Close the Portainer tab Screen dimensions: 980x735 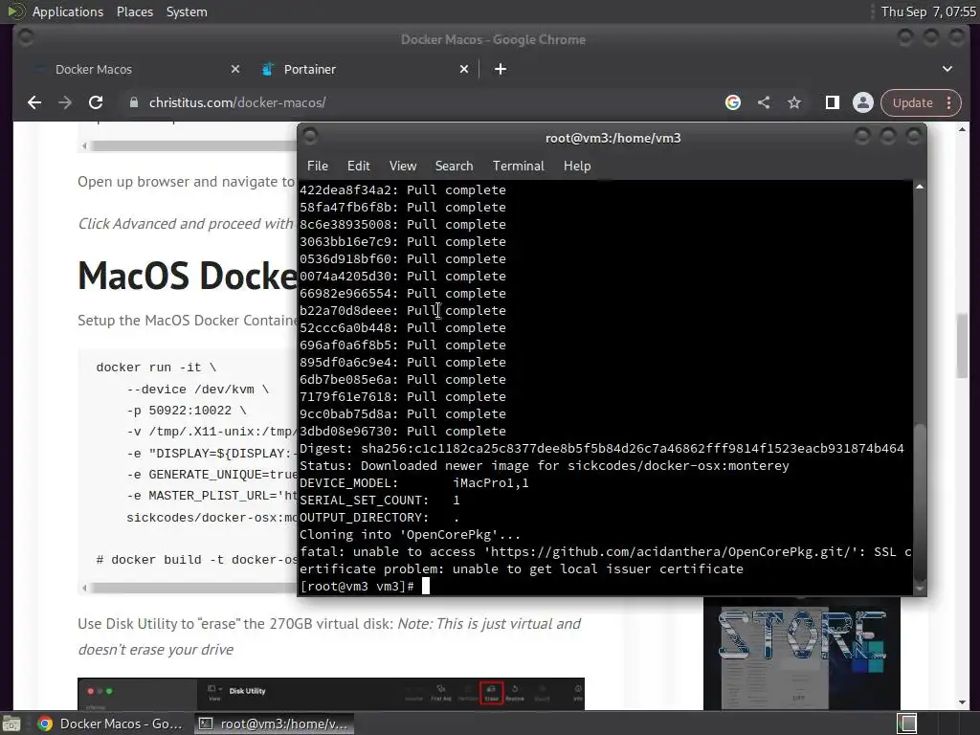[x=464, y=69]
